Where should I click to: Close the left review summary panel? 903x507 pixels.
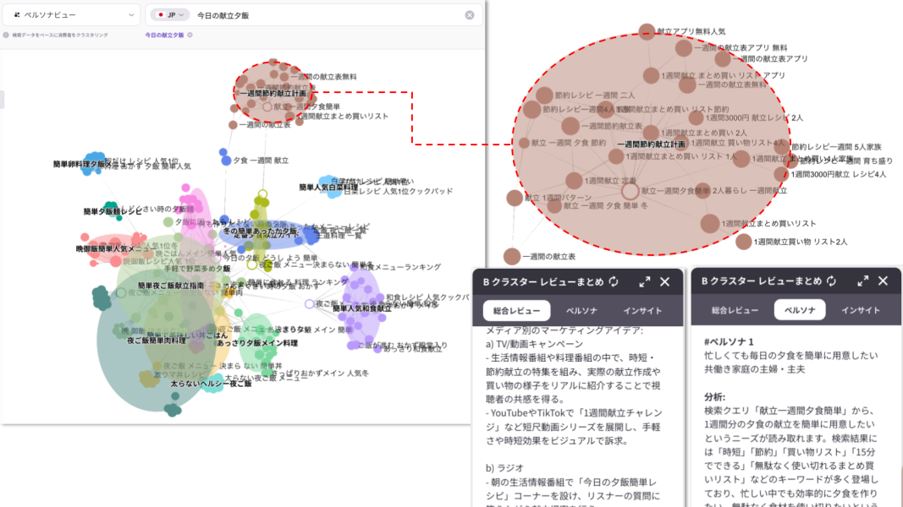coord(665,281)
